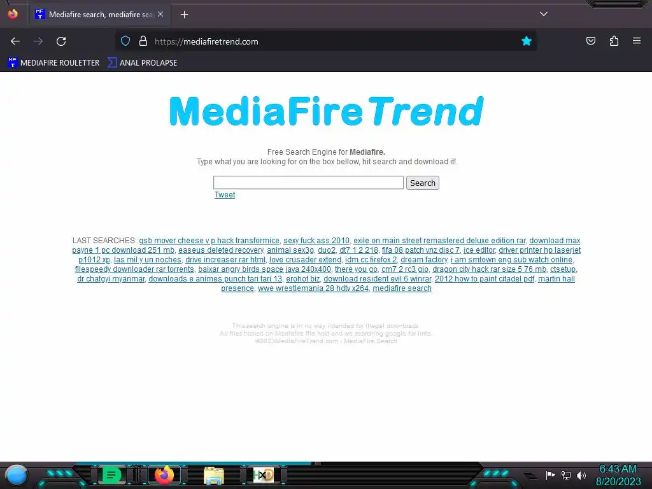652x489 pixels.
Task: Click the search text input box
Action: tap(309, 183)
